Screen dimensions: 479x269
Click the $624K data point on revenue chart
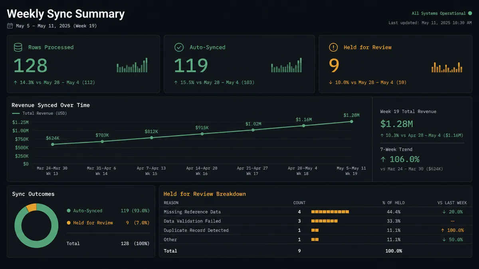(53, 144)
